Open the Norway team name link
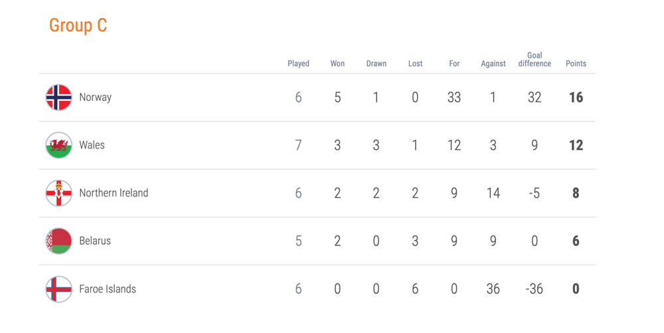664x333 pixels. (95, 98)
